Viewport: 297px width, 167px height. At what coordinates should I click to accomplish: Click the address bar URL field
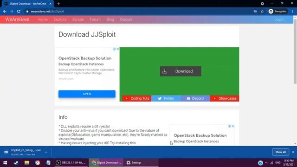coord(138,11)
